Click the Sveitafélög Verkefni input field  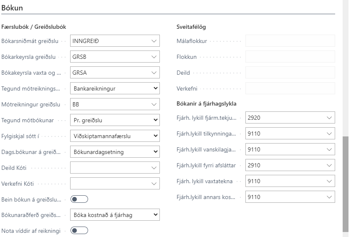[x=290, y=88]
